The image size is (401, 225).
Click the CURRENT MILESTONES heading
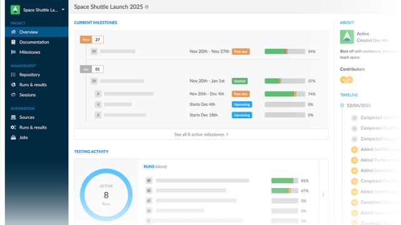click(x=96, y=22)
